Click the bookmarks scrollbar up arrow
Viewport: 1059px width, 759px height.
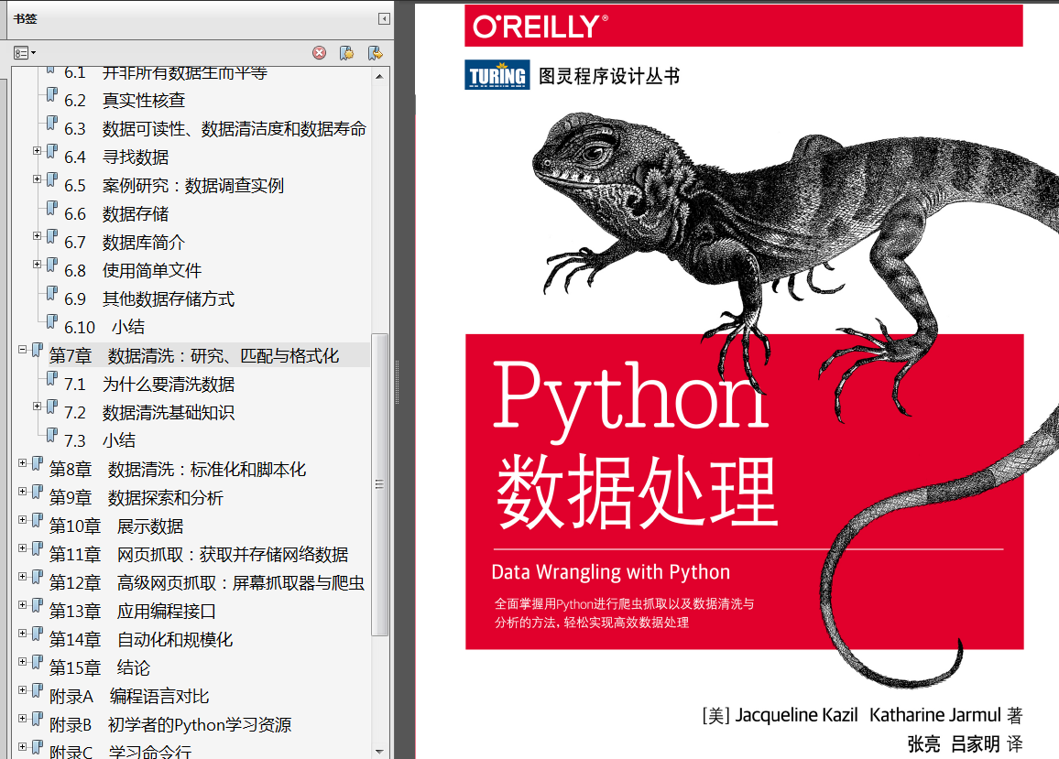point(379,76)
